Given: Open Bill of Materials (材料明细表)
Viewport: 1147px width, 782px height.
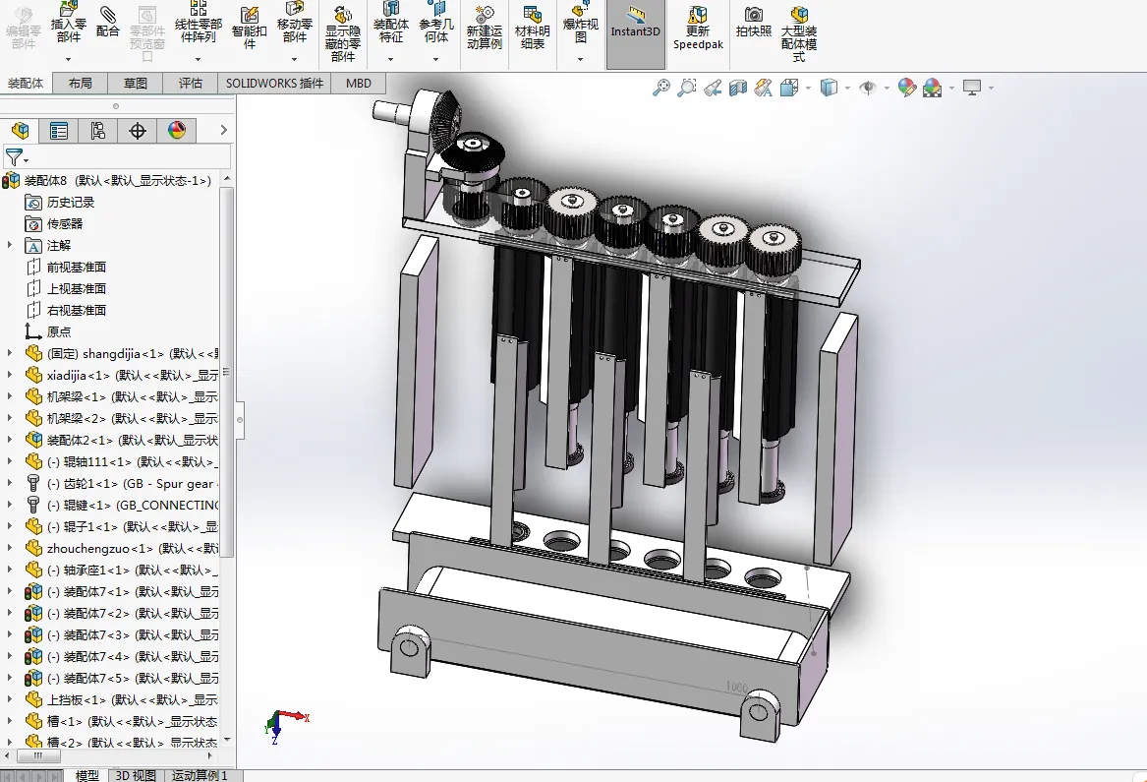Looking at the screenshot, I should tap(532, 28).
